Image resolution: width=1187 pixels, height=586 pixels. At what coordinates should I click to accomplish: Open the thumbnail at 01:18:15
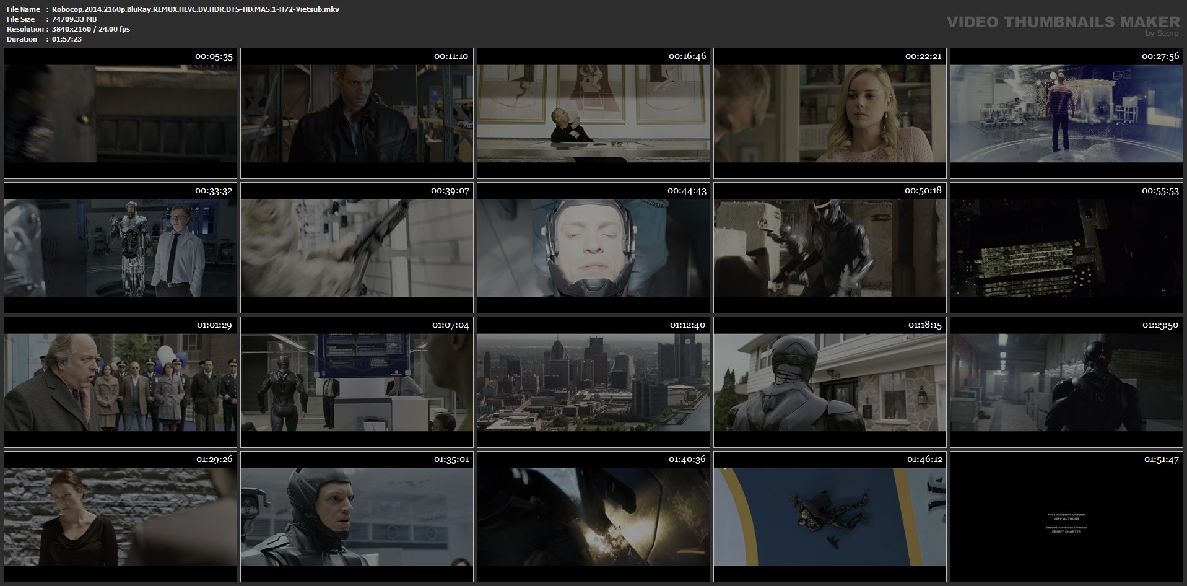click(830, 382)
